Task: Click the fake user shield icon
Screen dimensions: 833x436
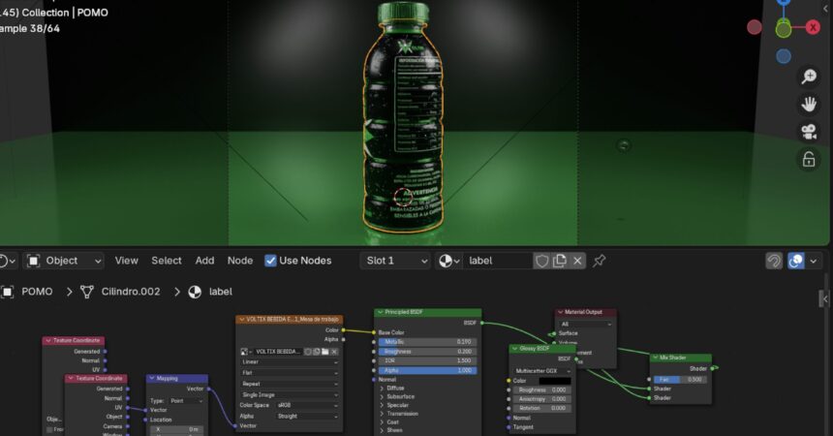Action: tap(542, 261)
